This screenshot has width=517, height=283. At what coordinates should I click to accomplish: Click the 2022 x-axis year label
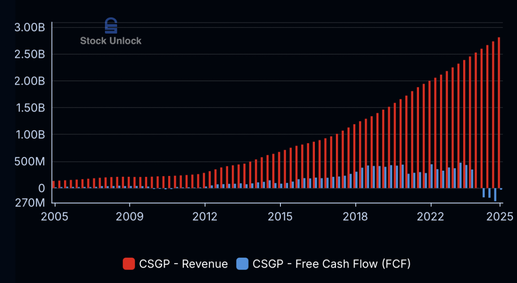[x=431, y=216]
